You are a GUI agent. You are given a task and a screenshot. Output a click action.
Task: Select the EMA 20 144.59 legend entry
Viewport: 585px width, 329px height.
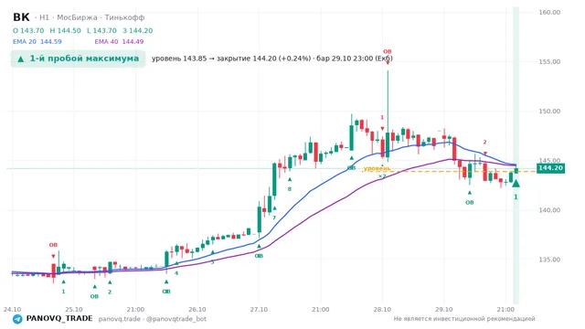(37, 42)
